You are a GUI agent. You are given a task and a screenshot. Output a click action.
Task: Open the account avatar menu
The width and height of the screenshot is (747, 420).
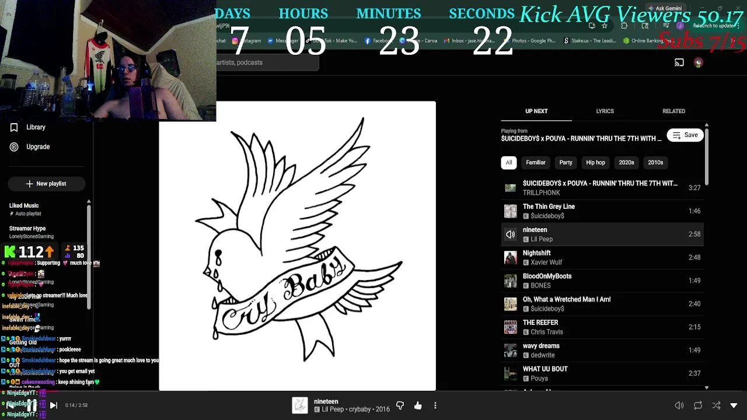(x=699, y=62)
